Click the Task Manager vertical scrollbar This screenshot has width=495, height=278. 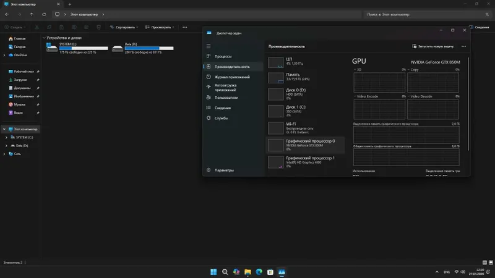(x=468, y=104)
